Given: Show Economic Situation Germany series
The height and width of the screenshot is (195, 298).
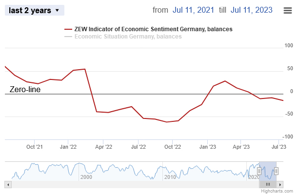Looking at the screenshot, I should [128, 37].
